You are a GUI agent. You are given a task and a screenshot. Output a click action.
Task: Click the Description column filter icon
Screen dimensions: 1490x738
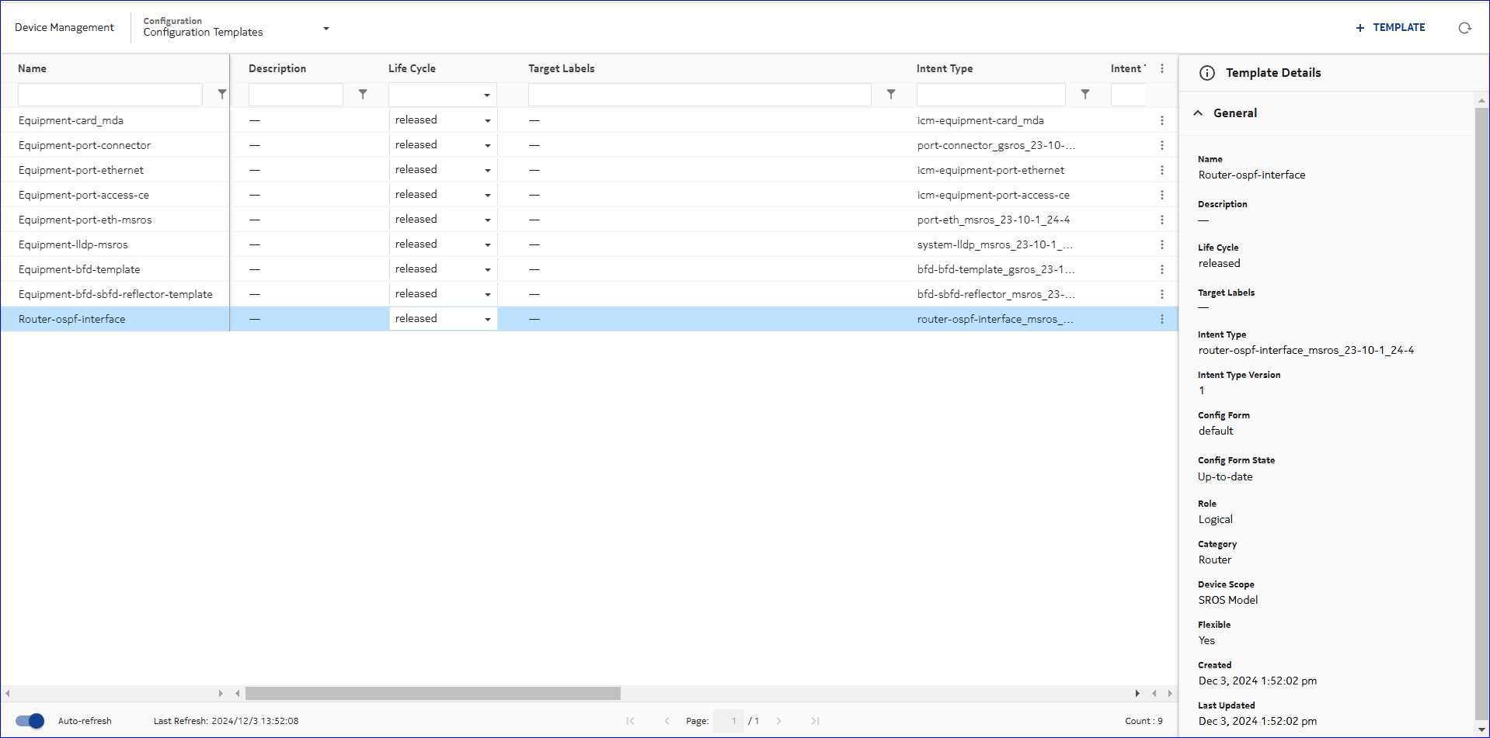[363, 94]
